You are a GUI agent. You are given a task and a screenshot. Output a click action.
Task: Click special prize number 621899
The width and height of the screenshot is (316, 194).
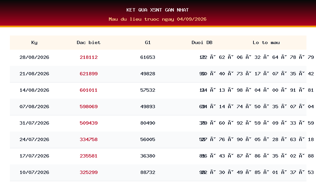[x=89, y=74]
